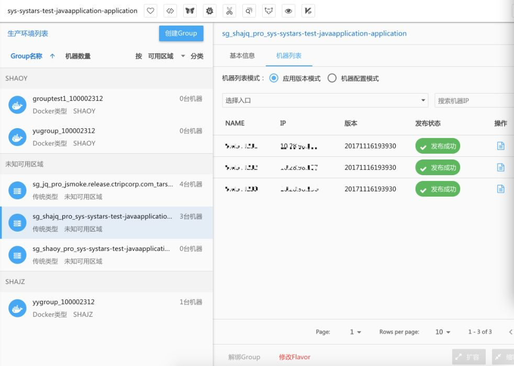
Task: Click the 搜索机器IP search field
Action: pyautogui.click(x=474, y=100)
